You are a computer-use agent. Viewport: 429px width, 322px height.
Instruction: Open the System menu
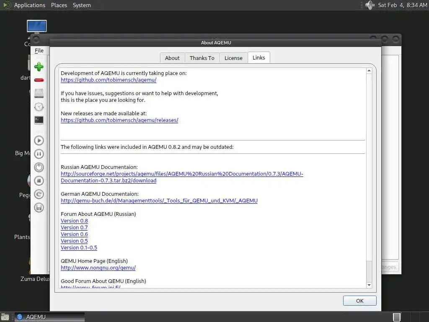pyautogui.click(x=82, y=5)
